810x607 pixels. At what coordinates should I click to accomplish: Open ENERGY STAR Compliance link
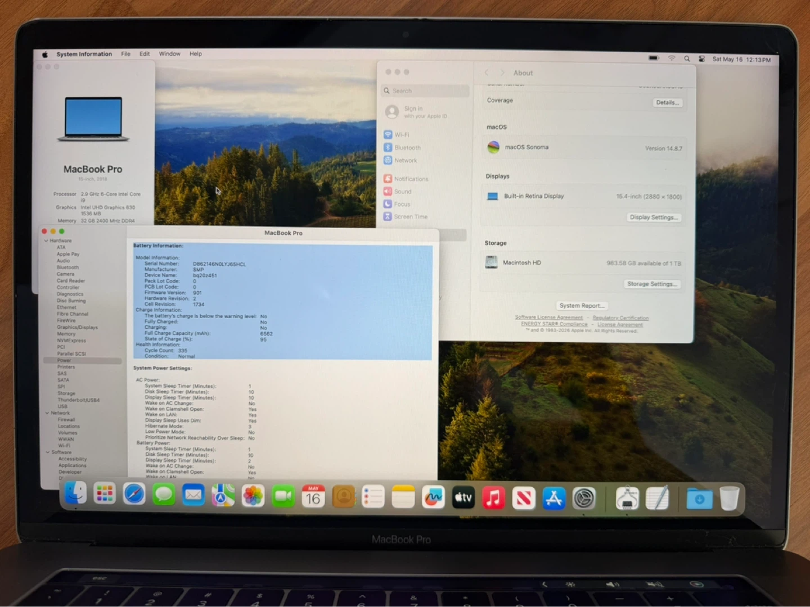point(554,324)
